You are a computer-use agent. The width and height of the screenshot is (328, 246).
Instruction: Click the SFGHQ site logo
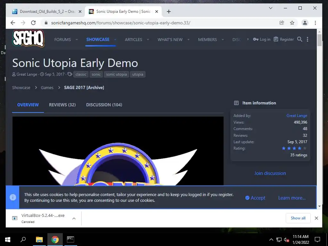click(28, 38)
